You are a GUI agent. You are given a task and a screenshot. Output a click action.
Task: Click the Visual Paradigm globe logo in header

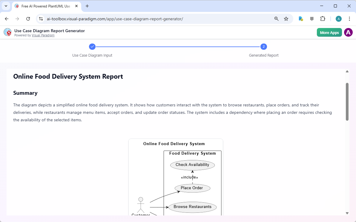pos(7,32)
